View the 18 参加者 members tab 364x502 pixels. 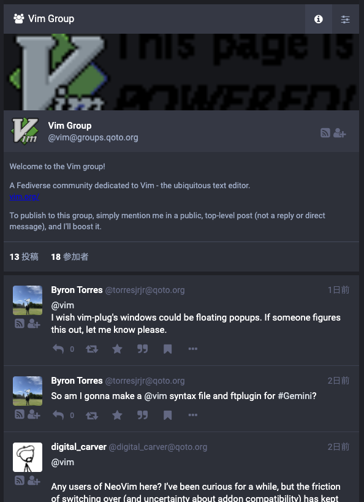(x=69, y=257)
